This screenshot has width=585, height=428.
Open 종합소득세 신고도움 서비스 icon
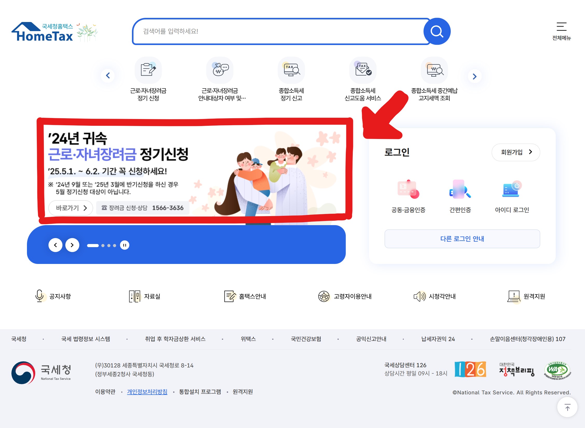(x=363, y=70)
